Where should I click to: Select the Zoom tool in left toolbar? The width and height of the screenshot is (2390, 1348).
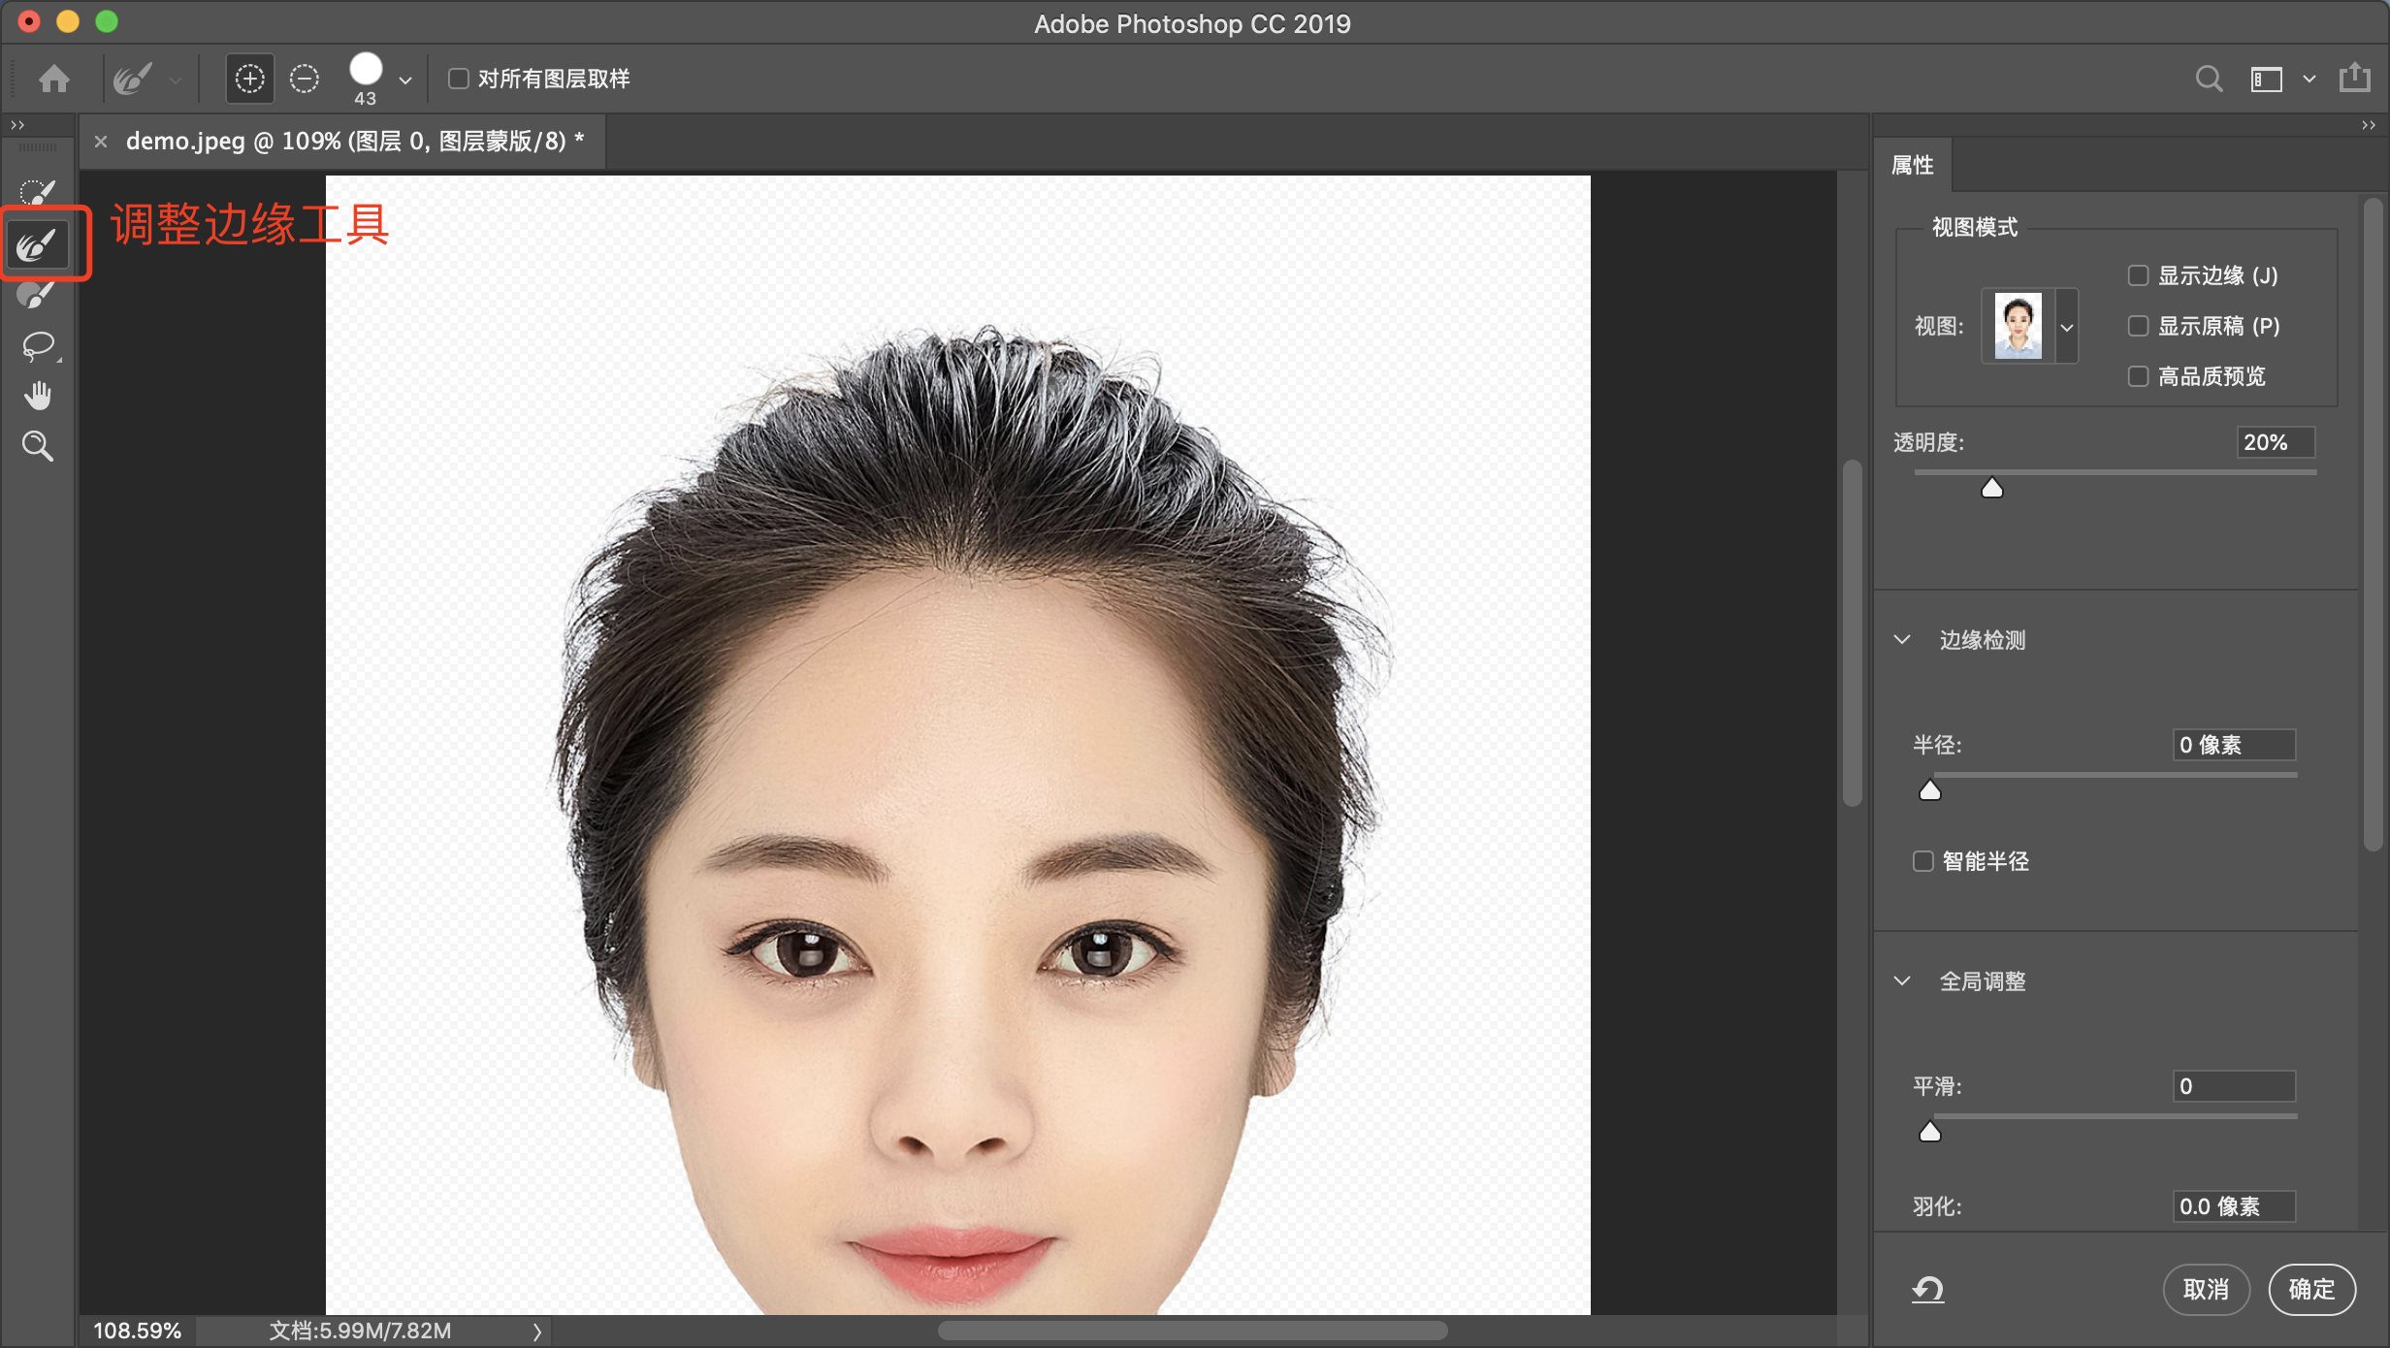38,446
